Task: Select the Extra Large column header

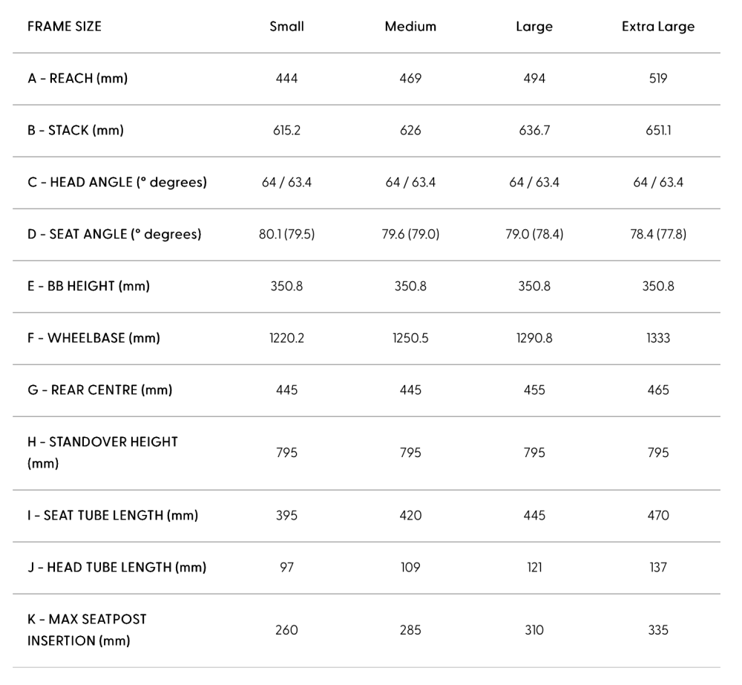Action: point(657,27)
